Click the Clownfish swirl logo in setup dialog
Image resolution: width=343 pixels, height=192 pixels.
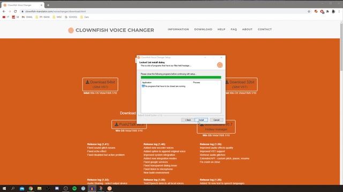(x=220, y=65)
